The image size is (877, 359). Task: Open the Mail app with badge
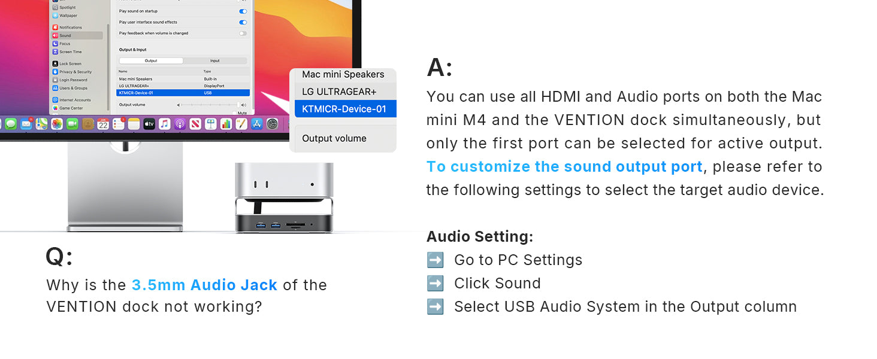click(26, 124)
